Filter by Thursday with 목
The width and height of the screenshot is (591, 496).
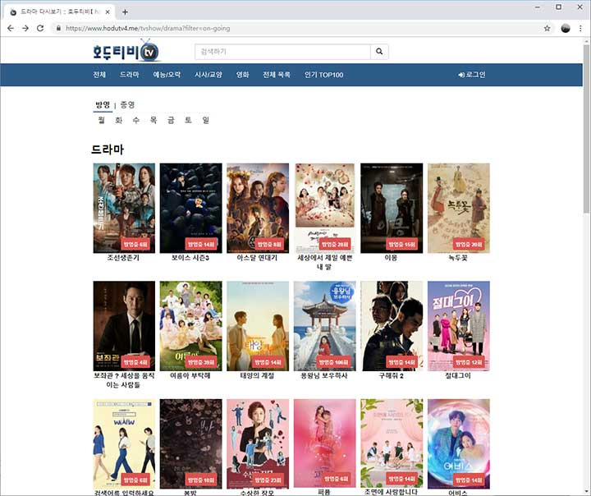153,121
